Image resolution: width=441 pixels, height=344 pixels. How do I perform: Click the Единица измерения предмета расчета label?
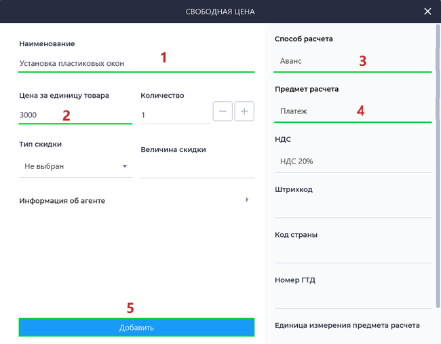[x=347, y=326]
